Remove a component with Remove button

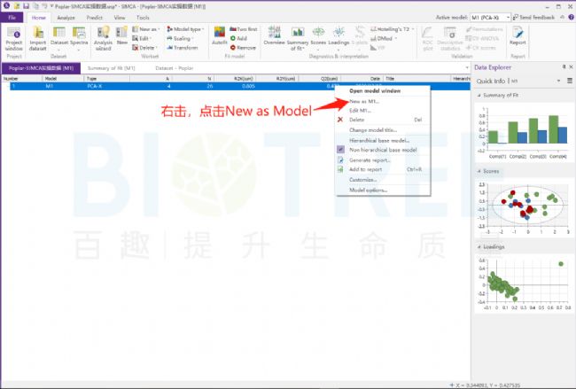(243, 48)
